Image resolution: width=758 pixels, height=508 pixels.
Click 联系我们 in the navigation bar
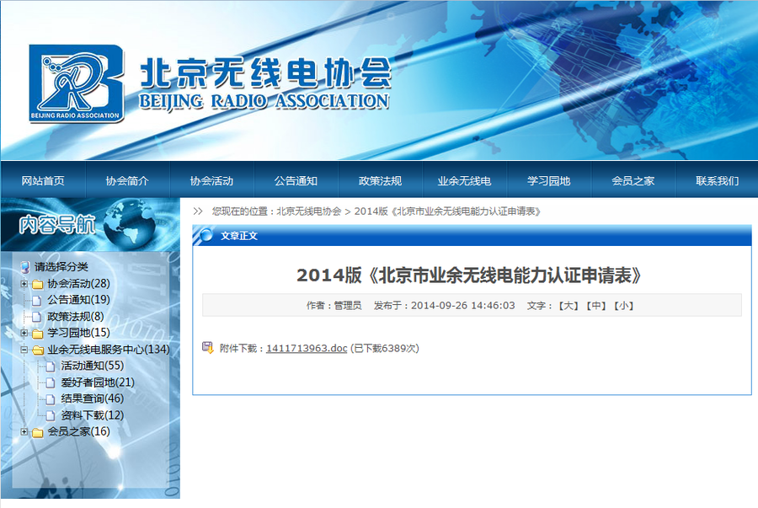(x=718, y=181)
